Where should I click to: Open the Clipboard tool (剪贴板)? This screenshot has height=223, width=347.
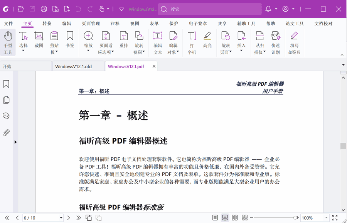[54, 42]
